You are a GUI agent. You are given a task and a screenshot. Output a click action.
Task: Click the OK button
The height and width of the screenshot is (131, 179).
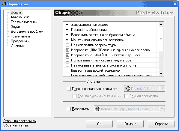pyautogui.click(x=100, y=124)
